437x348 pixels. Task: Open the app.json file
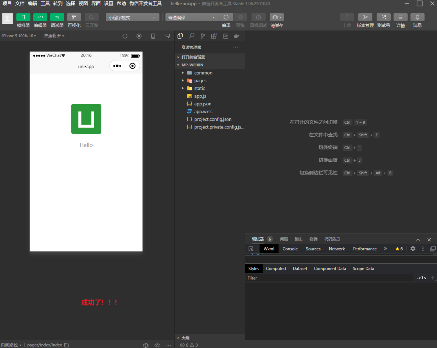210,104
